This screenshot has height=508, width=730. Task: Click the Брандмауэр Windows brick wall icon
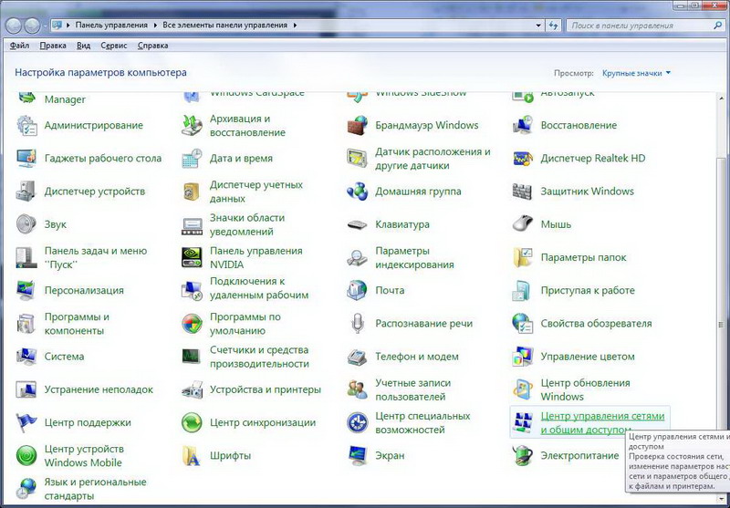pyautogui.click(x=358, y=126)
